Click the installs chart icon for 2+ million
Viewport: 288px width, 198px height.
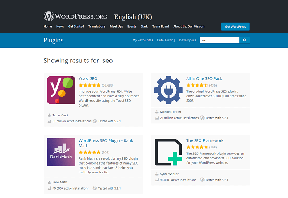point(157,118)
